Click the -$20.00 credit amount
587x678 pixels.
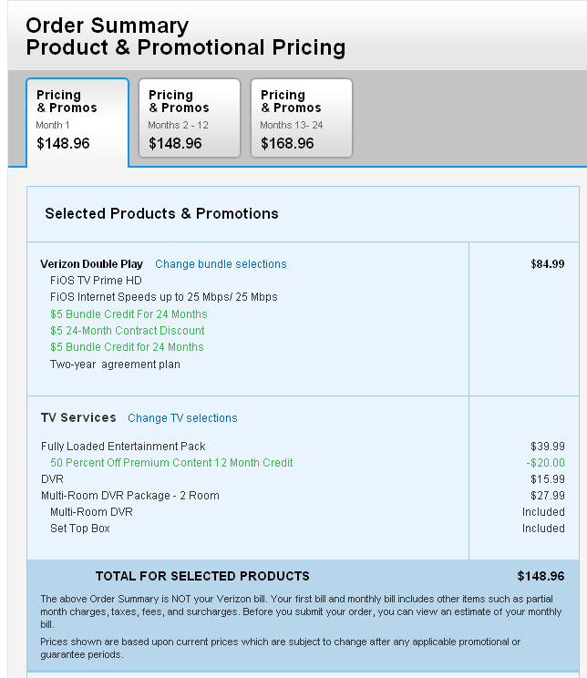point(545,463)
